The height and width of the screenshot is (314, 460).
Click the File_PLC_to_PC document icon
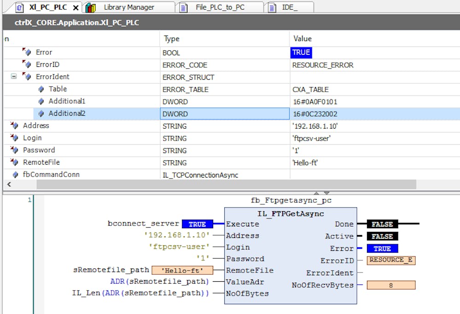point(184,7)
